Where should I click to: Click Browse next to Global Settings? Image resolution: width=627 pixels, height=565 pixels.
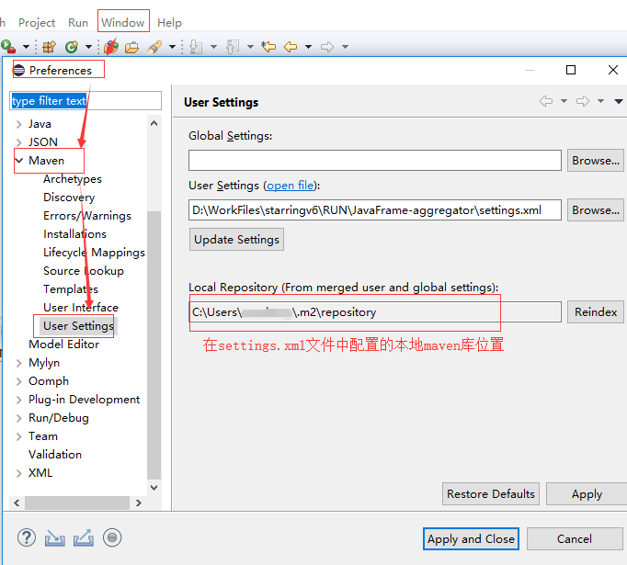(x=596, y=160)
